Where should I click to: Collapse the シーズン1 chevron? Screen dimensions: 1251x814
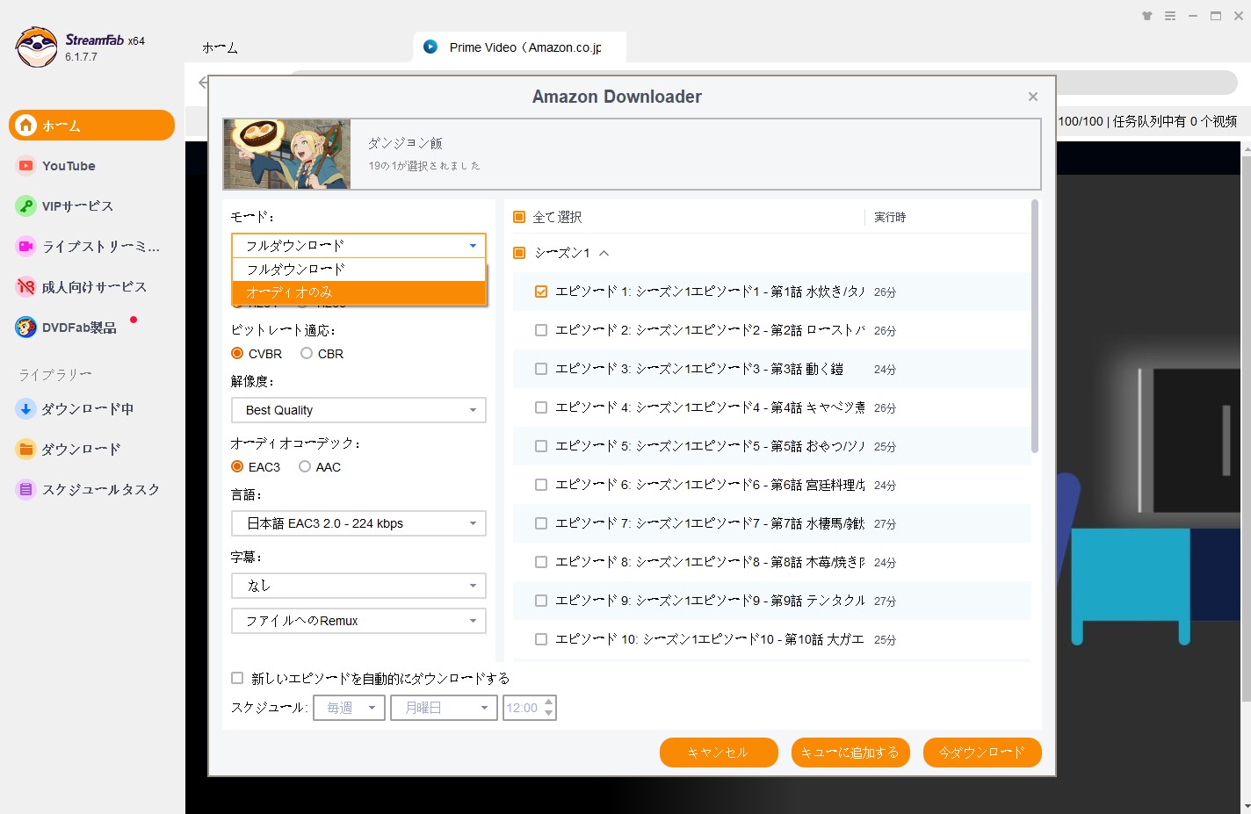coord(604,253)
